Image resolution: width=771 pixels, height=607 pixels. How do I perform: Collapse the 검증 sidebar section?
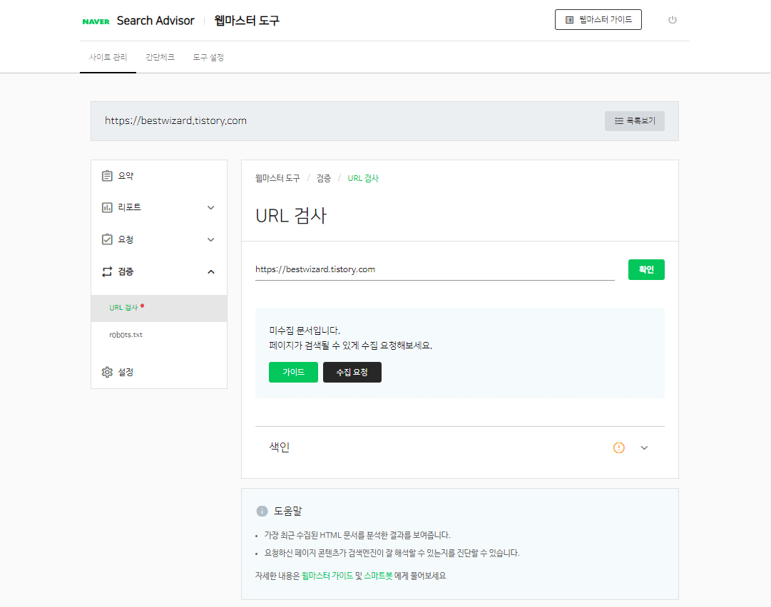pyautogui.click(x=210, y=271)
